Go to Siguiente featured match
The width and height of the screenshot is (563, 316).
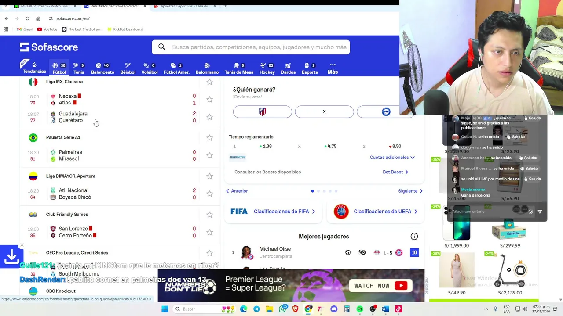[410, 191]
